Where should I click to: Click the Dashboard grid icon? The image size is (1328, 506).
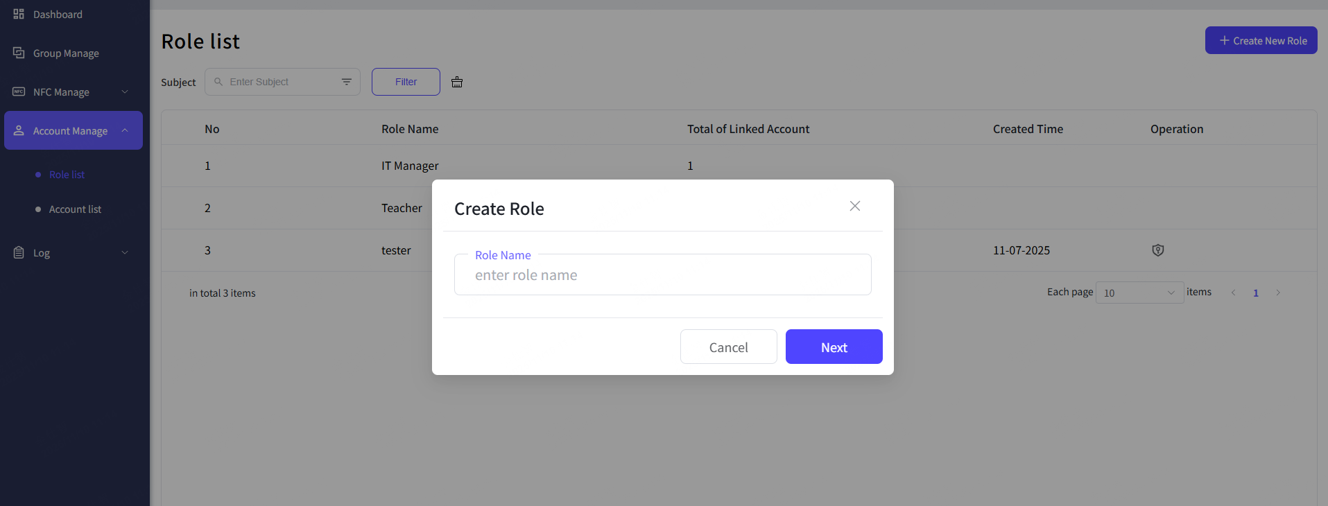pos(19,14)
